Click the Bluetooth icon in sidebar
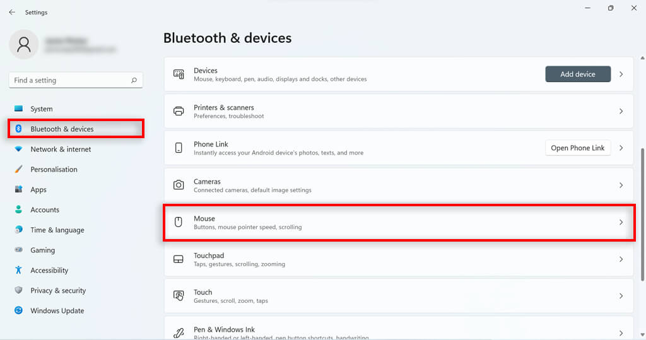This screenshot has width=646, height=340. pyautogui.click(x=18, y=129)
